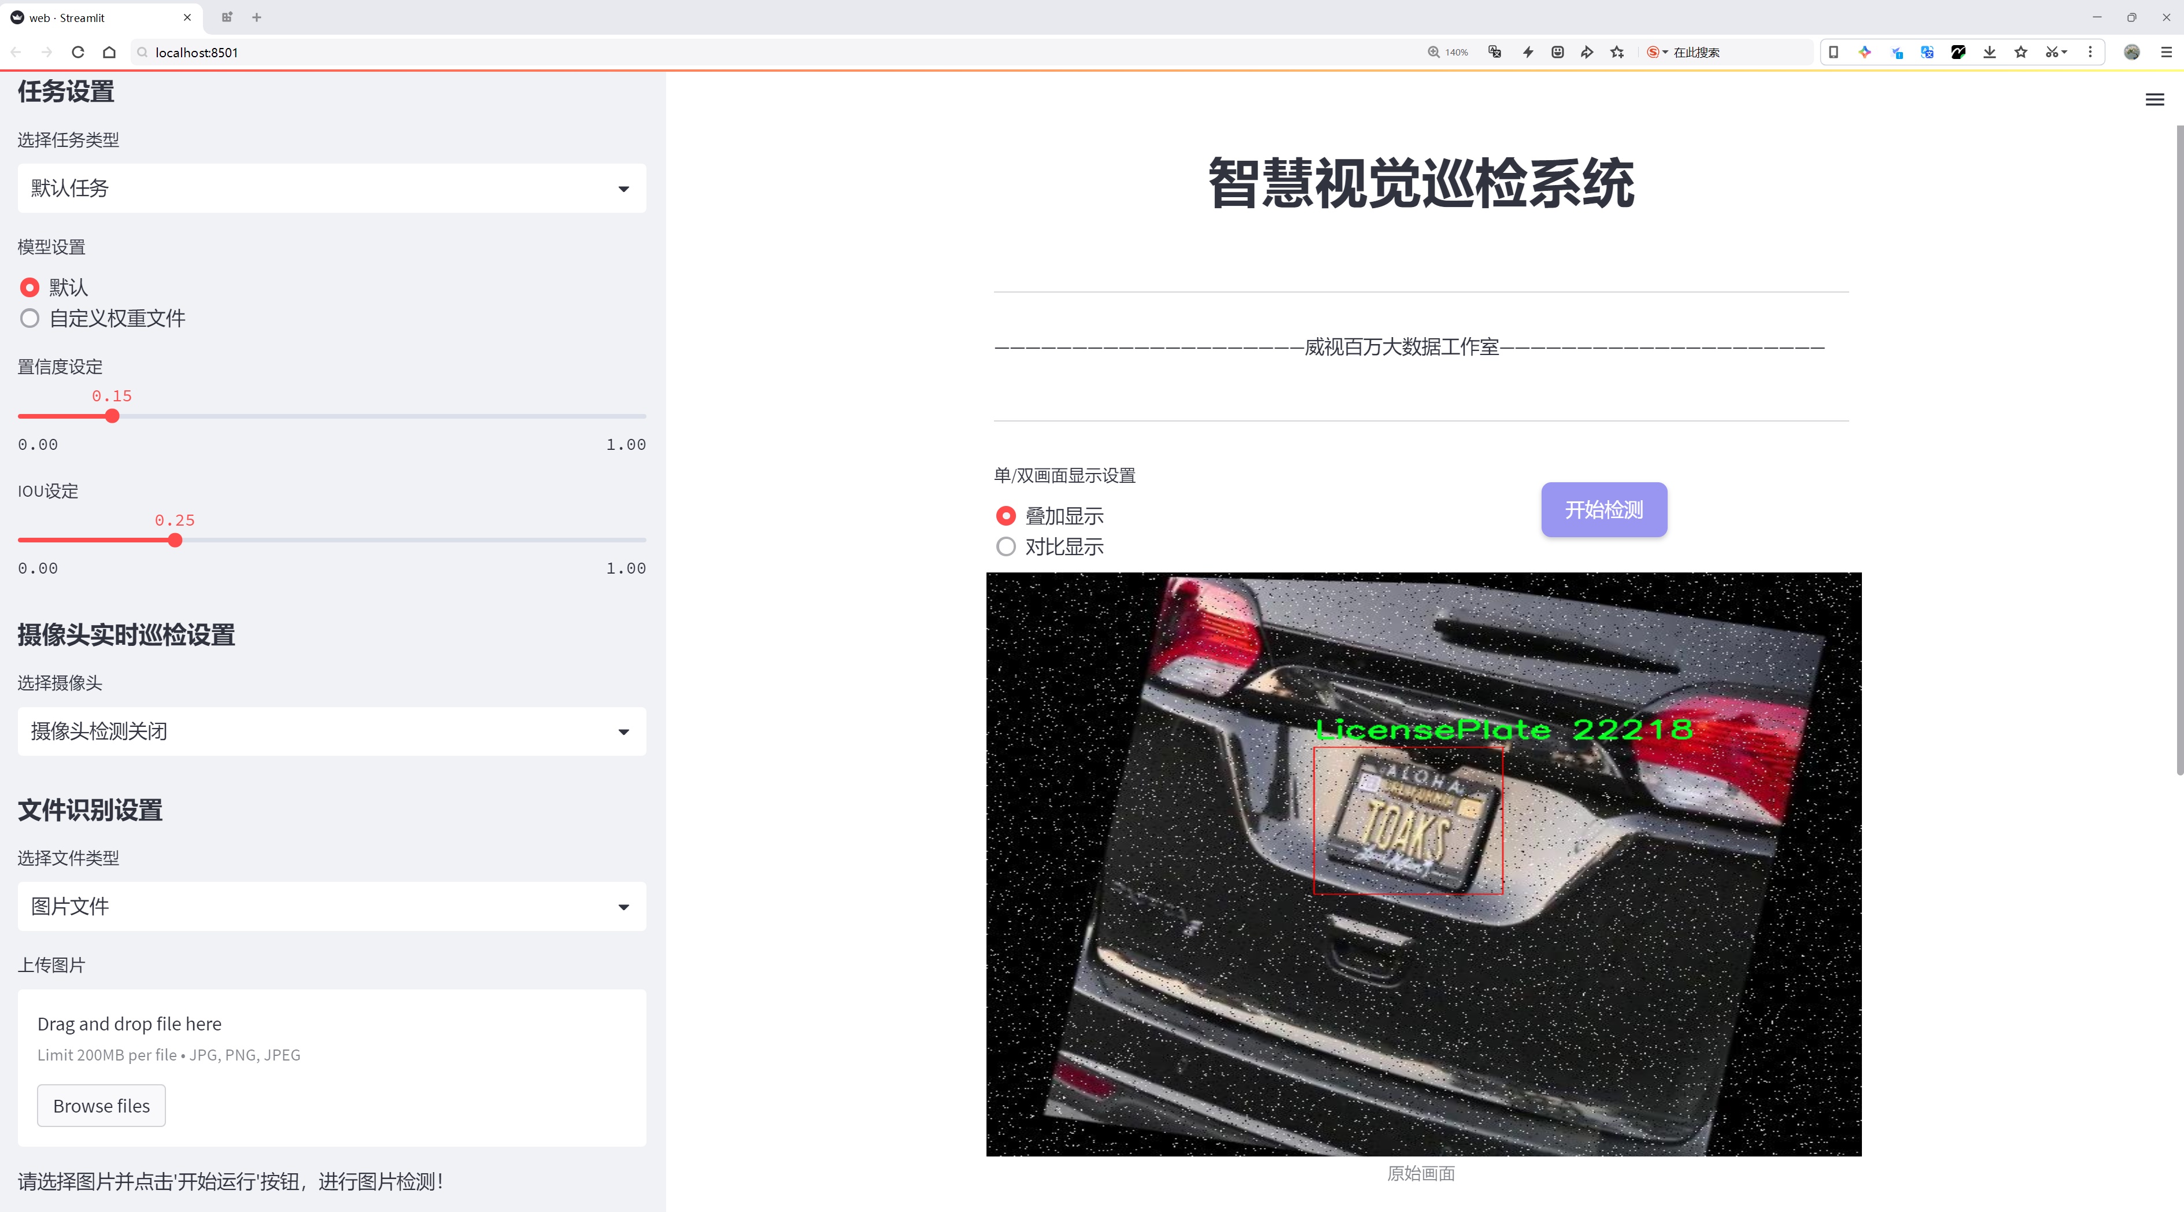
Task: Click the user profile avatar
Action: coord(2131,51)
